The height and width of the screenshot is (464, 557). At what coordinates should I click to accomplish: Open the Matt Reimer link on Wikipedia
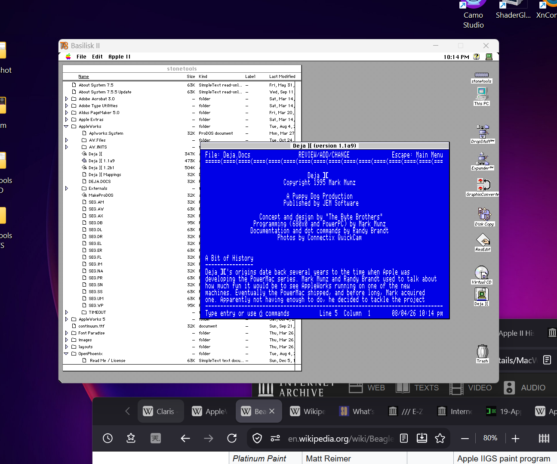point(328,458)
